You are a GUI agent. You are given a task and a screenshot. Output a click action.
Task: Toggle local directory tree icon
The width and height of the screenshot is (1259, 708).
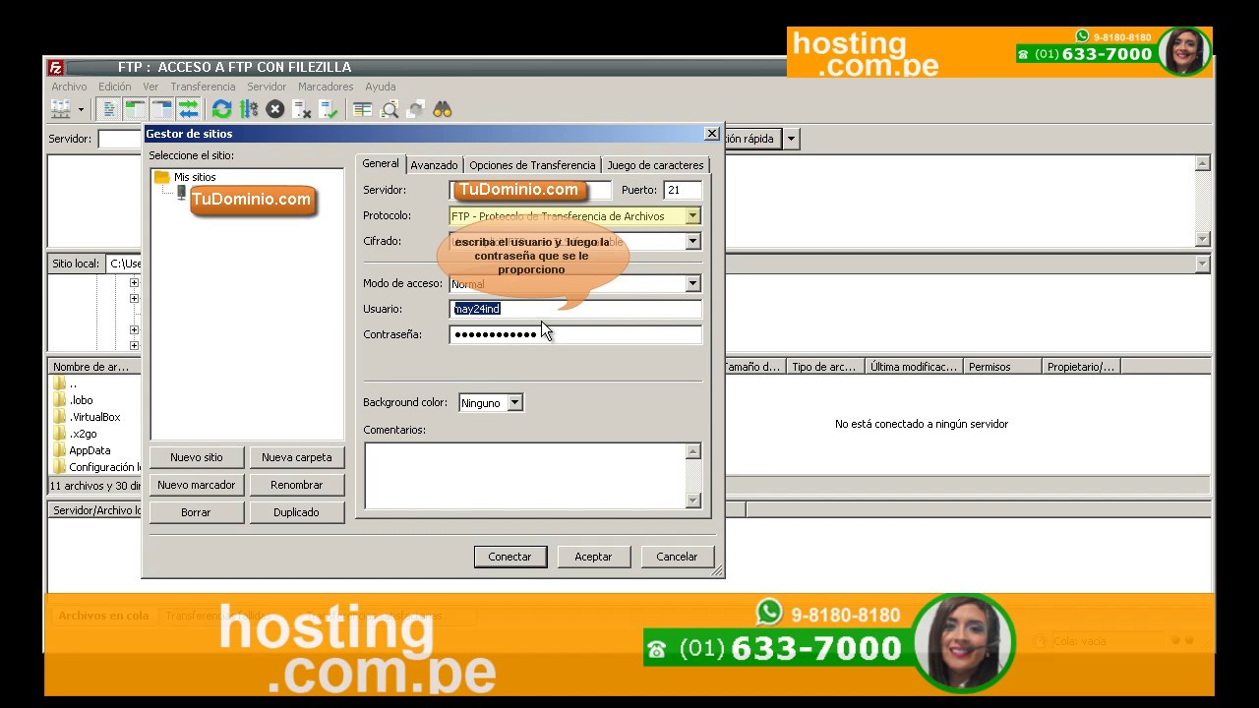pyautogui.click(x=135, y=109)
